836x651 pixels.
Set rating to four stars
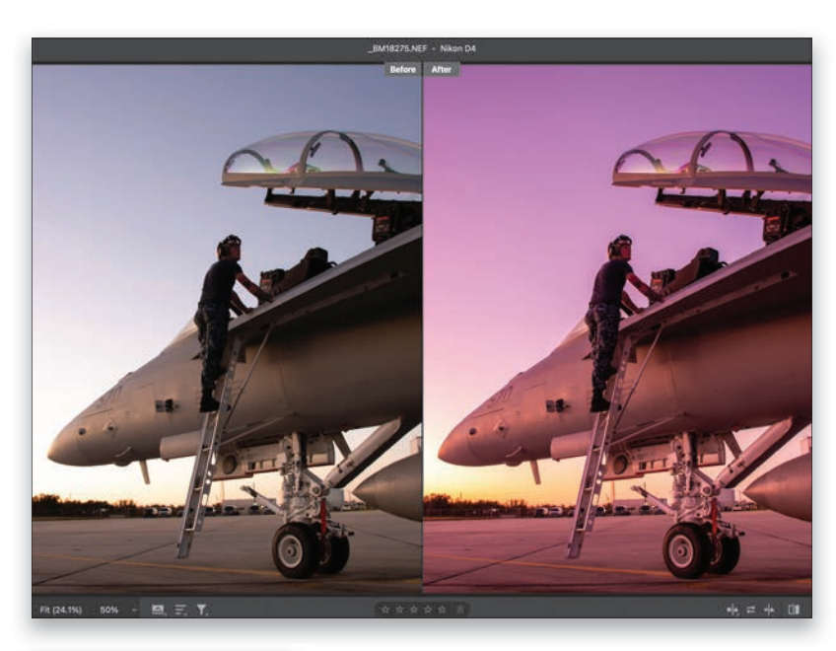point(427,611)
